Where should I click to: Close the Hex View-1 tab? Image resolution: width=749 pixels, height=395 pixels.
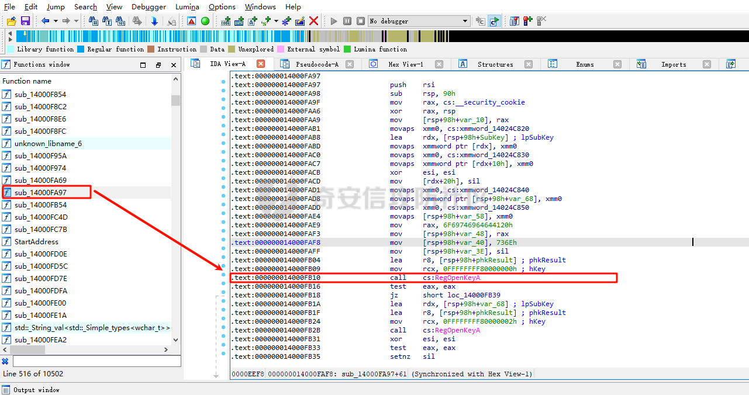tap(439, 64)
